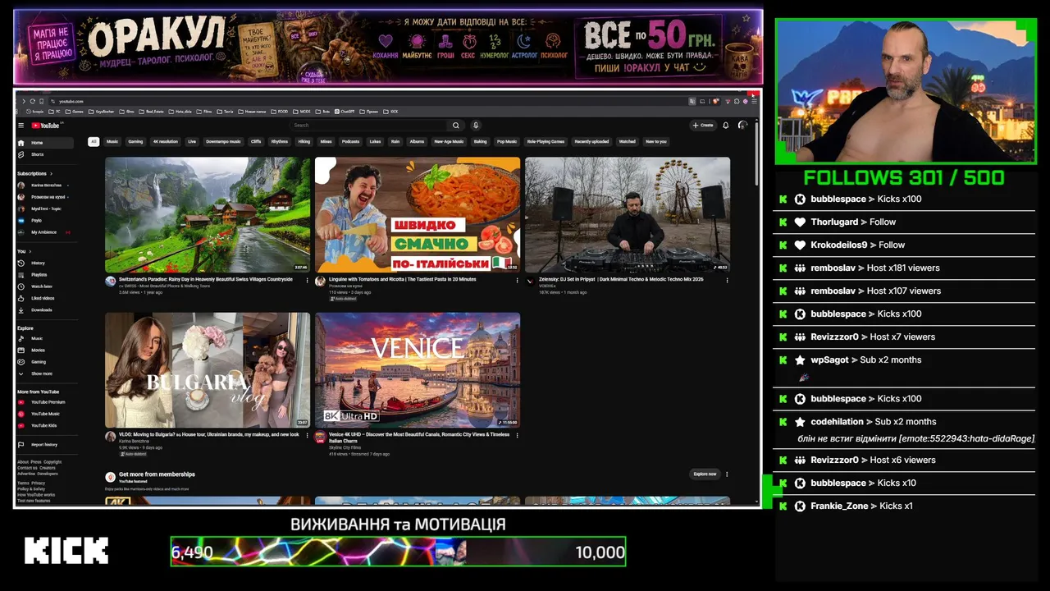Screen dimensions: 1050x591
Task: Select the New to you chip
Action: [656, 141]
